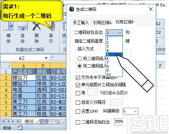Click header cell 颜色
169x134 pixels.
click(43, 72)
